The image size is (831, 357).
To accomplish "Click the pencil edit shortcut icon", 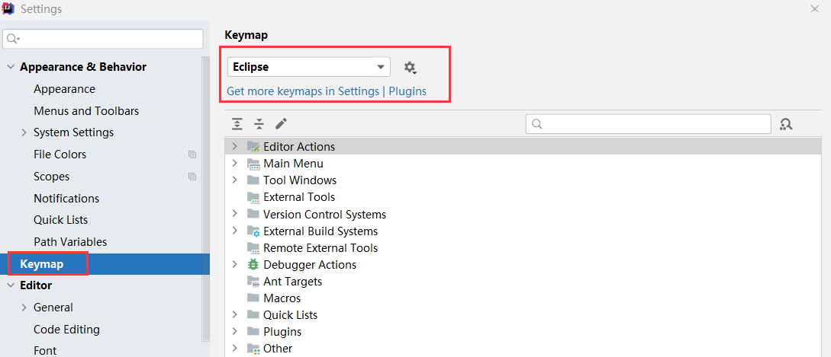I will [281, 124].
